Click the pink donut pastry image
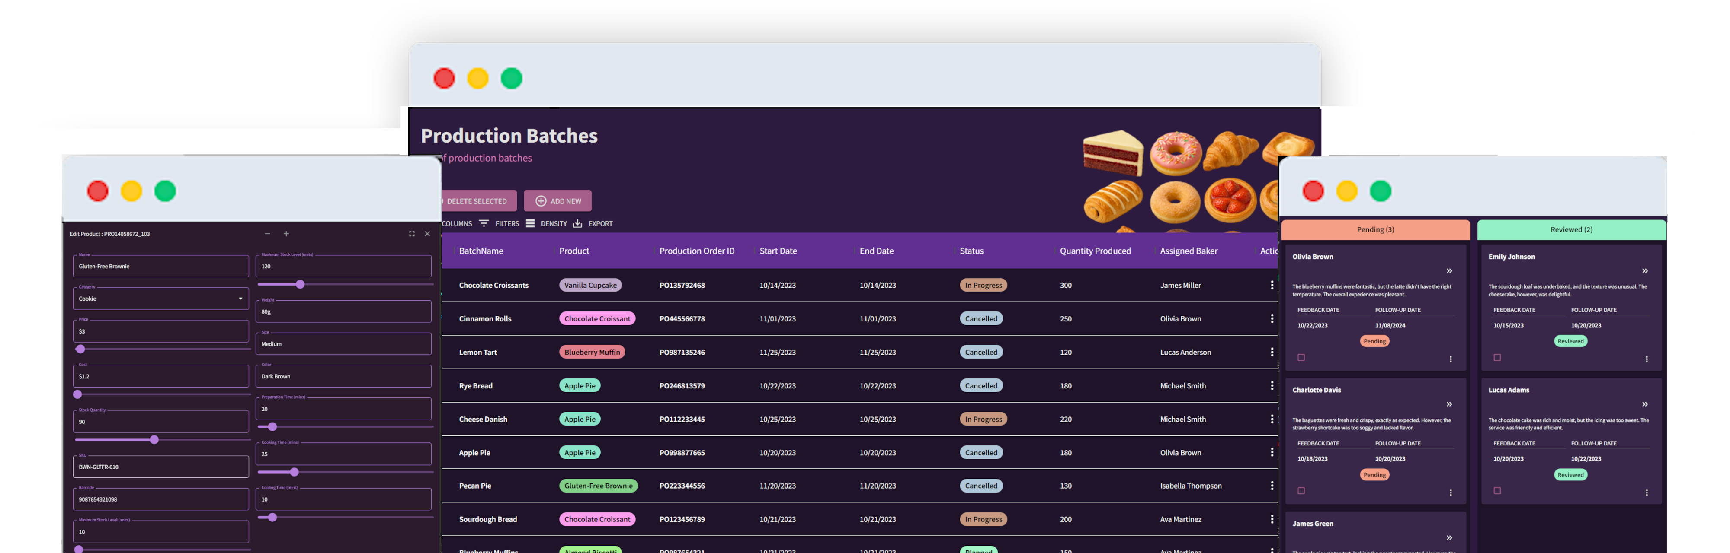Screen dimensions: 1730x553 point(1175,153)
